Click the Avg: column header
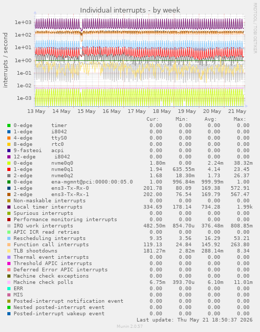The width and height of the screenshot is (260, 332). [x=211, y=119]
